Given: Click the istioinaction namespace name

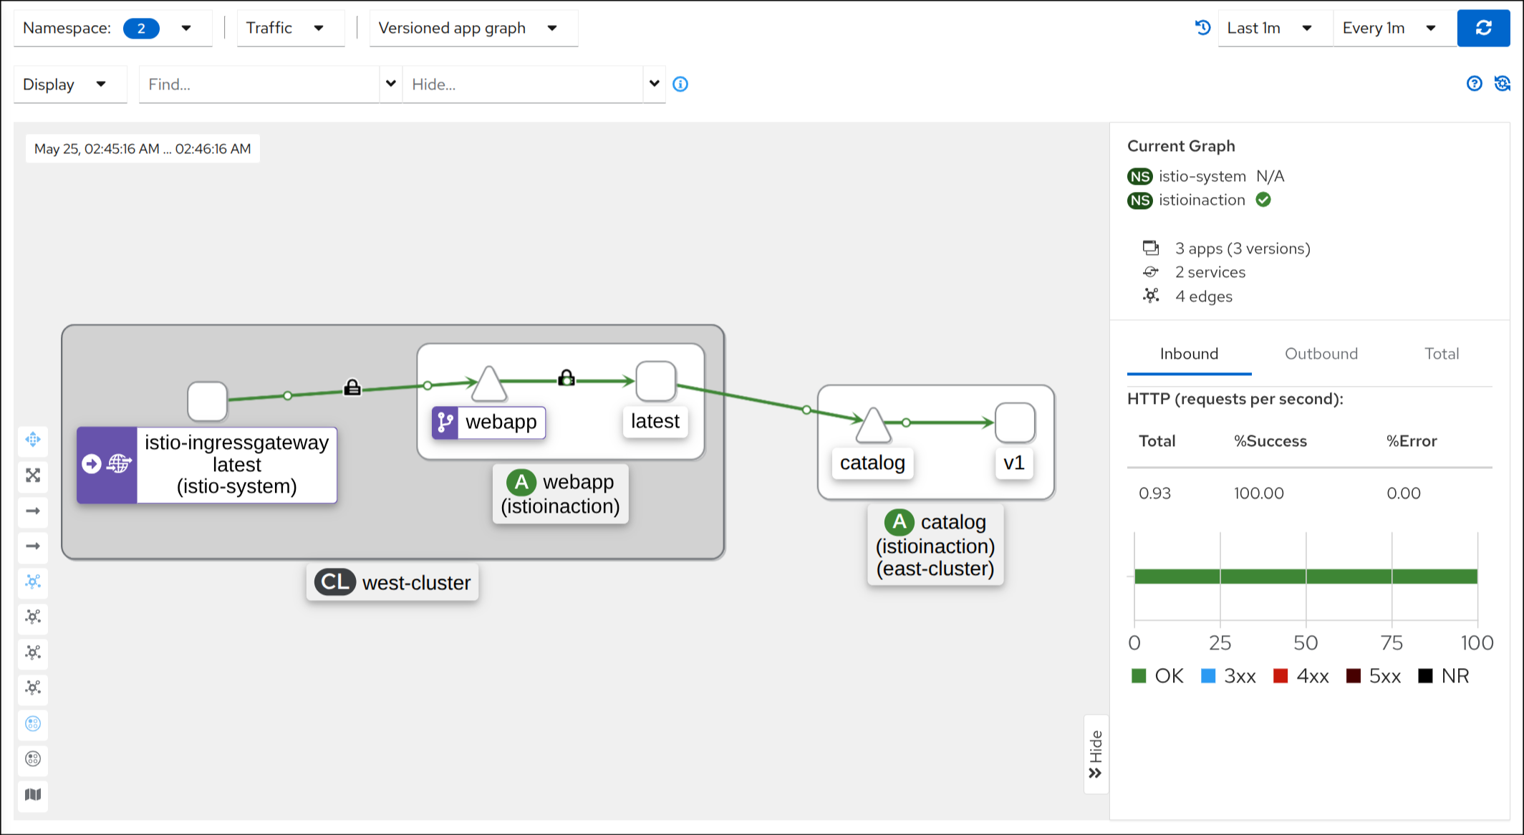Looking at the screenshot, I should pyautogui.click(x=1202, y=200).
